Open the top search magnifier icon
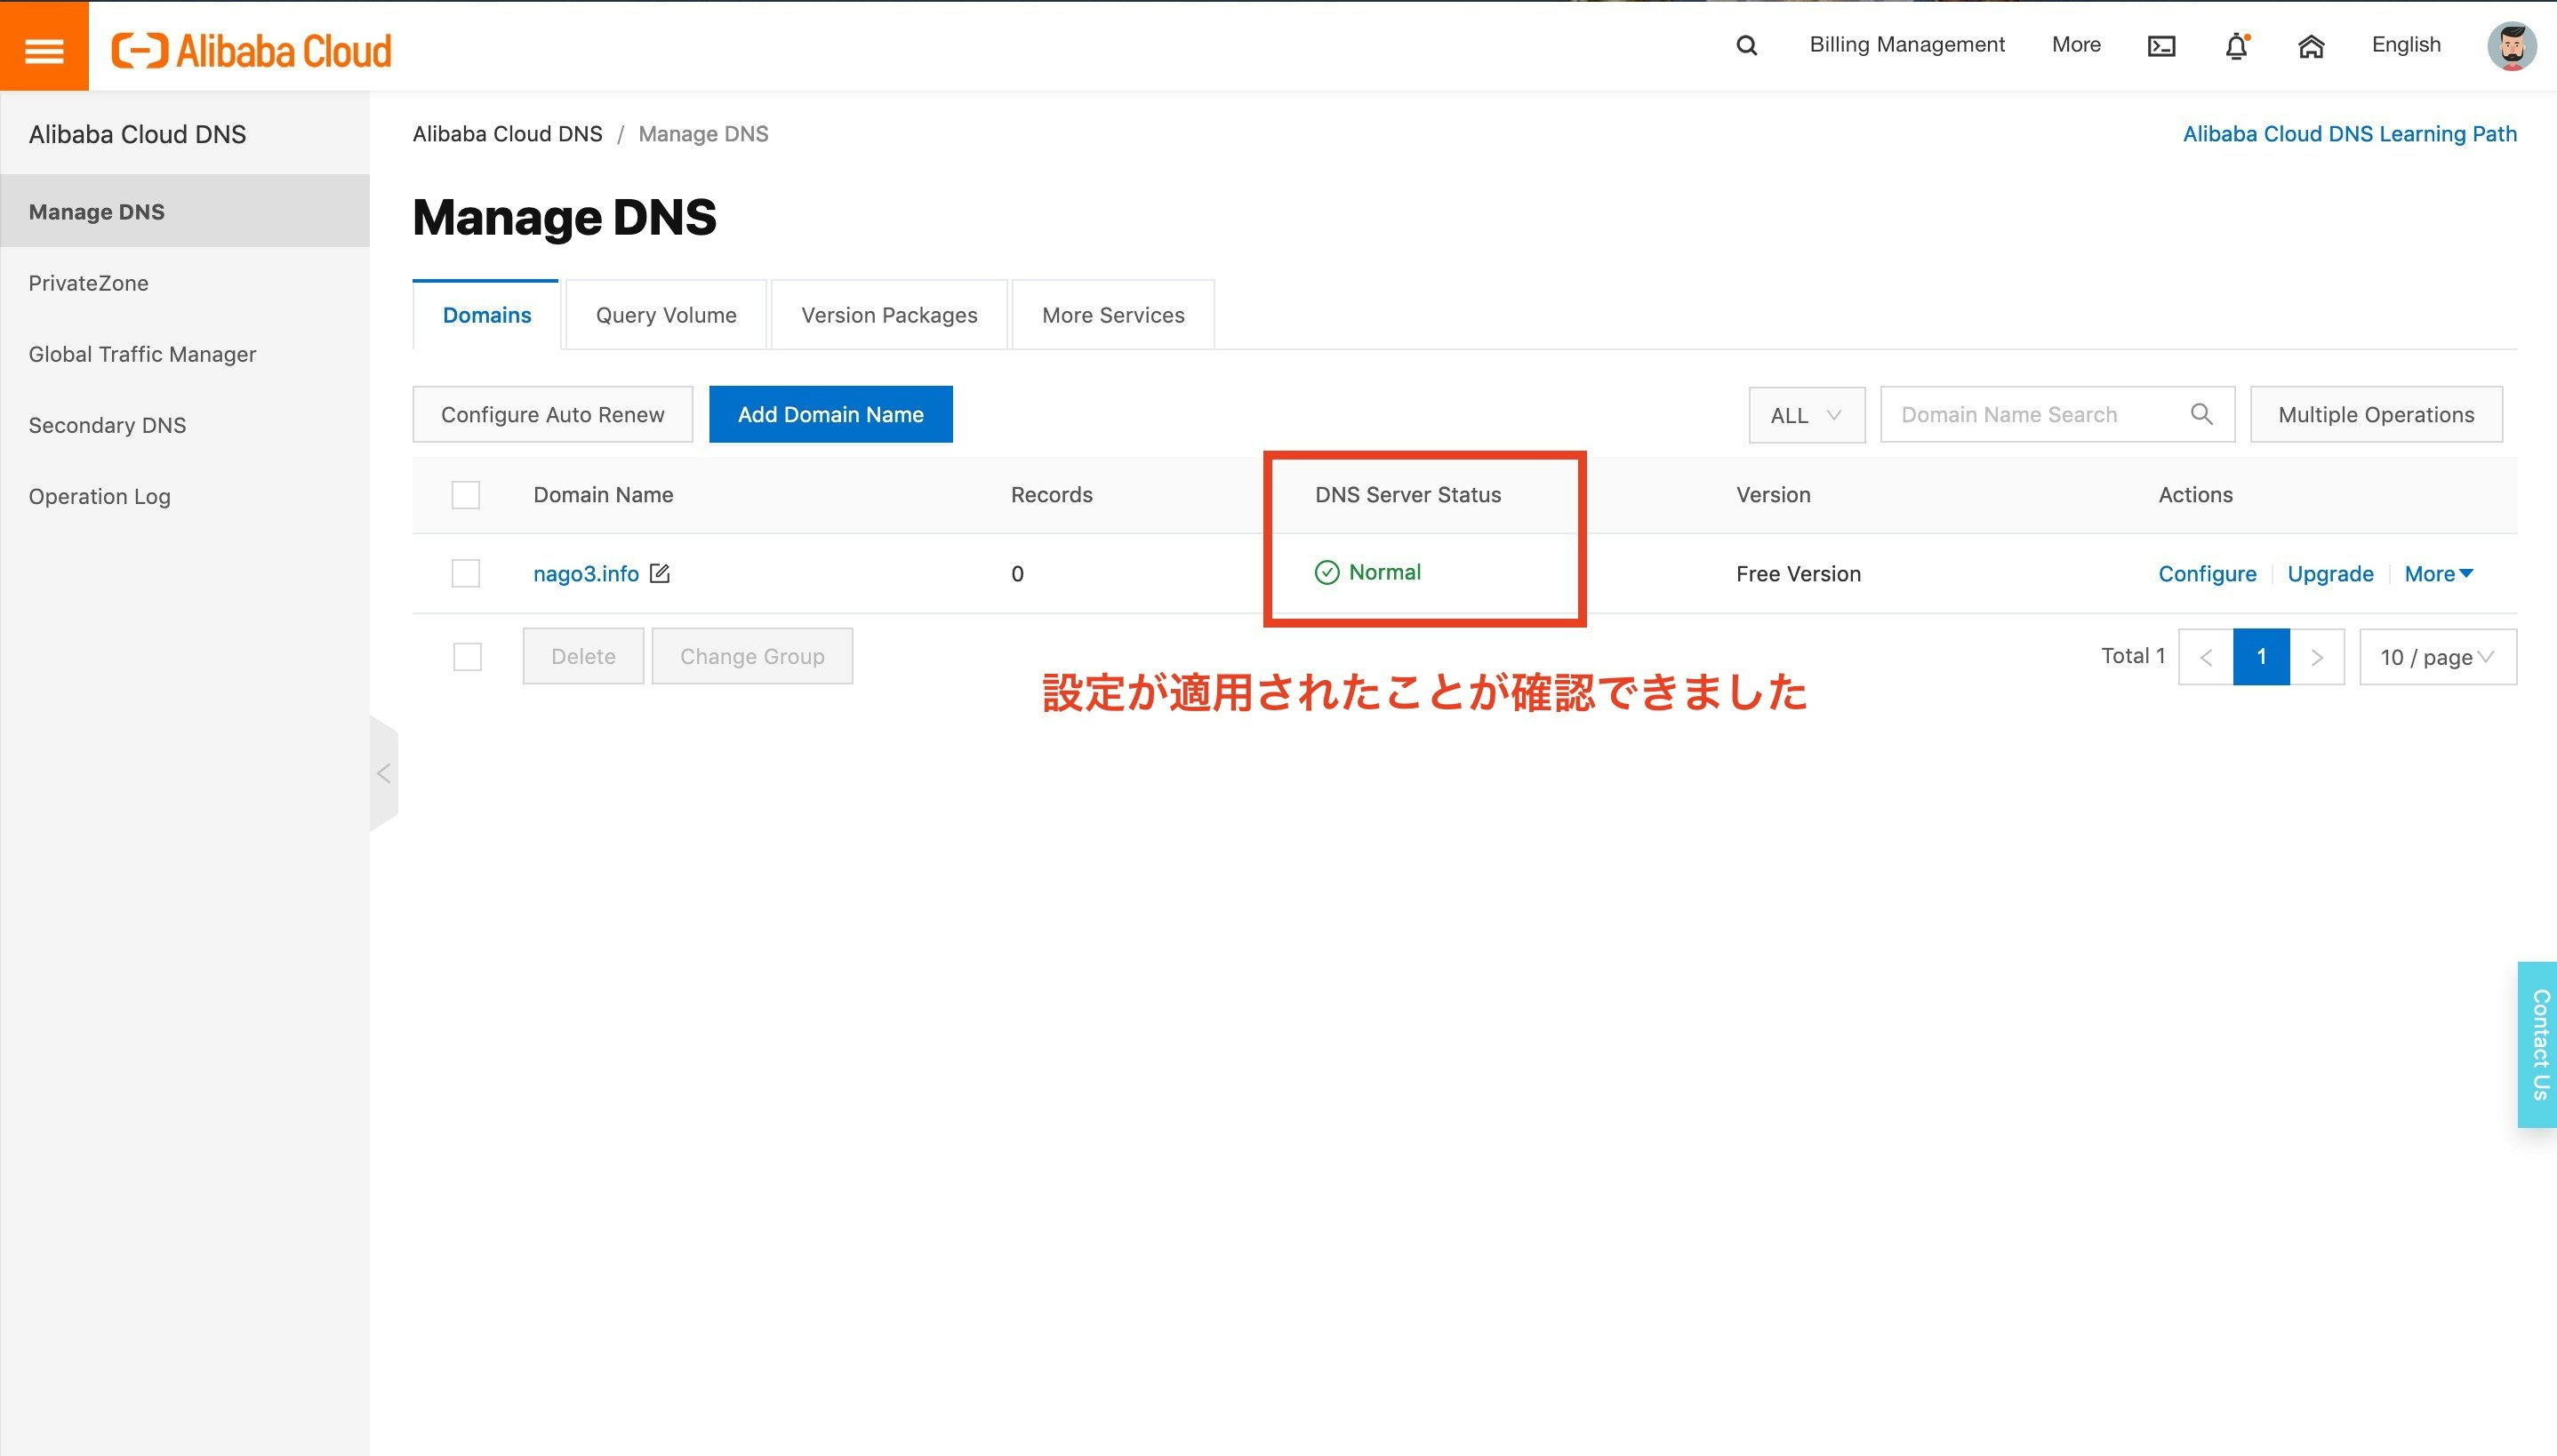This screenshot has height=1456, width=2557. click(1746, 46)
